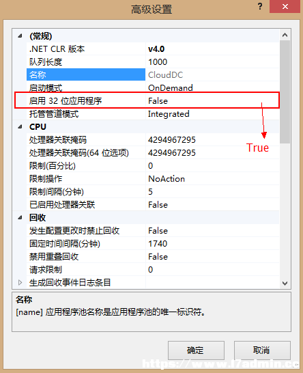Click the 禁用重叠回收 False value
The height and width of the screenshot is (373, 303).
158,256
